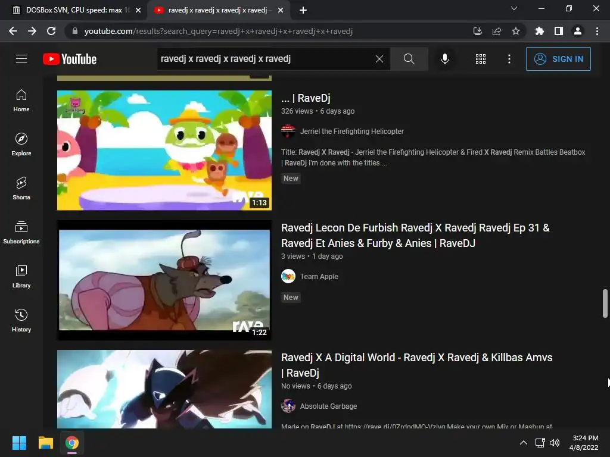Open the '... | RaveDj' video title

(x=306, y=98)
